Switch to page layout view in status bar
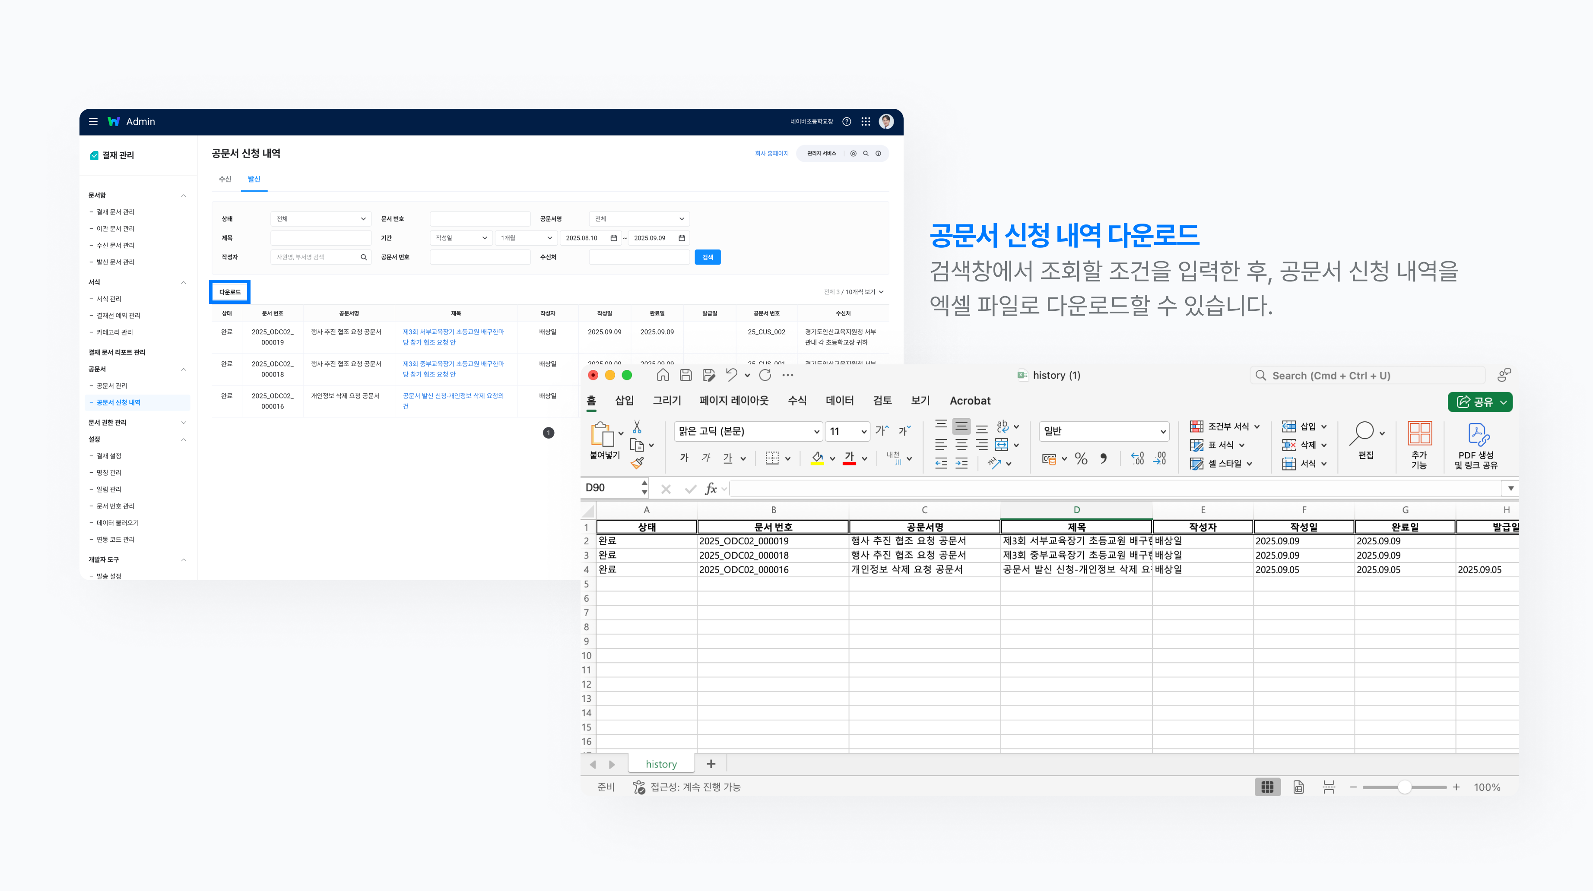Image resolution: width=1593 pixels, height=891 pixels. point(1298,787)
